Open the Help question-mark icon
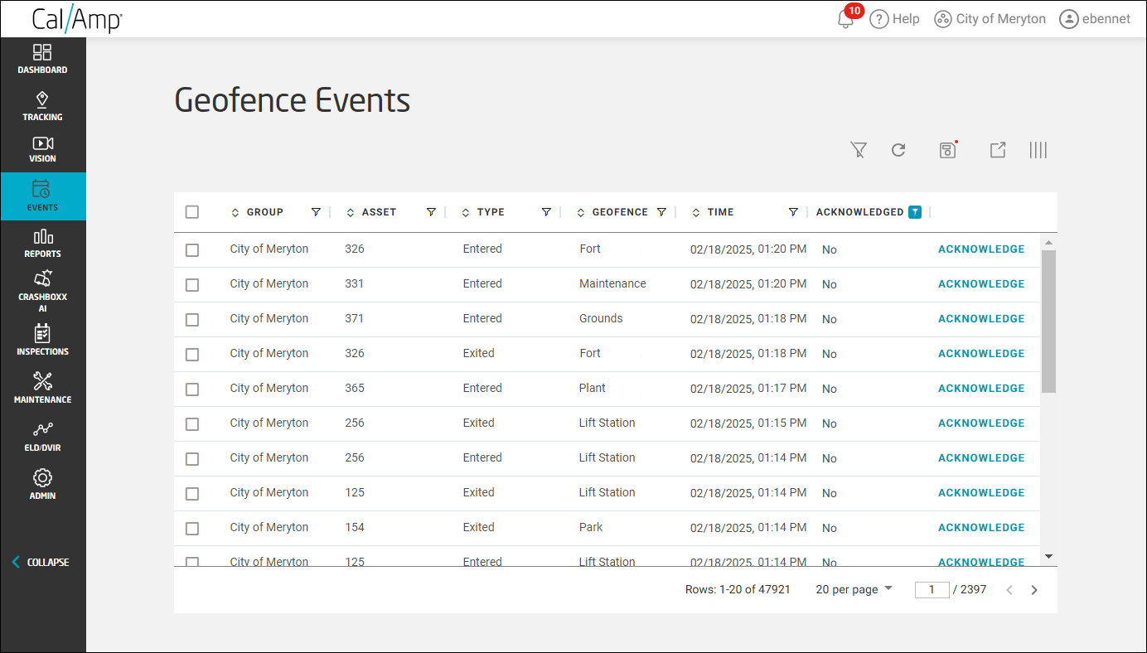 point(879,19)
